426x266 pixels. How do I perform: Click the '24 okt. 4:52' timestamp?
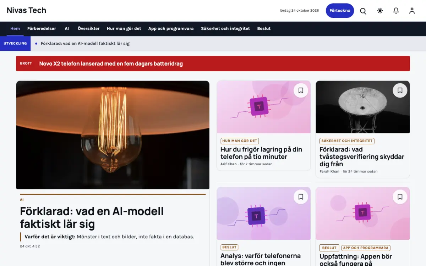(30, 246)
